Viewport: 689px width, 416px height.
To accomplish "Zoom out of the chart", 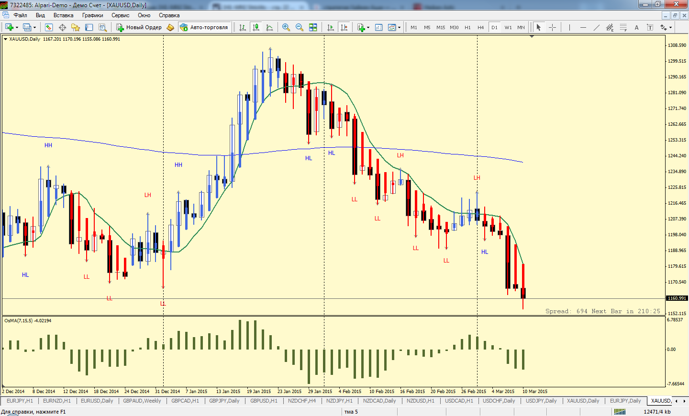I will click(x=300, y=27).
